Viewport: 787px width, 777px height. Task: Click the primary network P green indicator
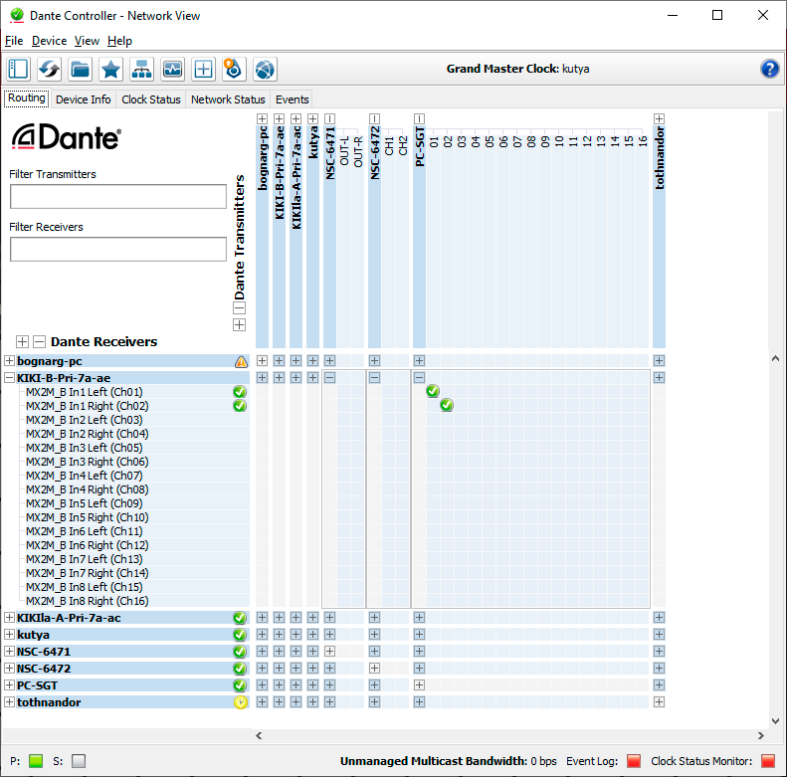coord(36,761)
